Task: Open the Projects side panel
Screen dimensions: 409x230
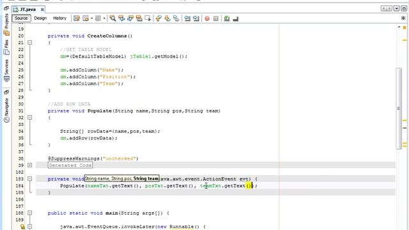Action: [x=6, y=24]
